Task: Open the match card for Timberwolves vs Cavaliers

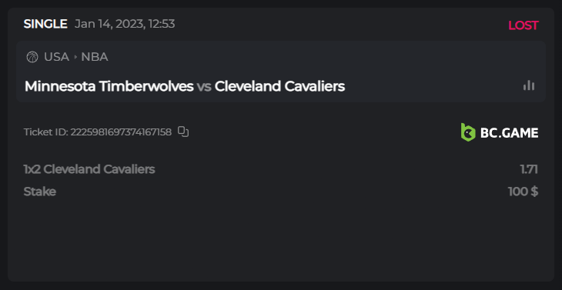Action: pyautogui.click(x=281, y=72)
